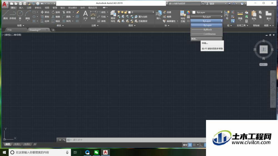Choose ByBlock in linetype list
This screenshot has width=278, height=156.
click(207, 29)
